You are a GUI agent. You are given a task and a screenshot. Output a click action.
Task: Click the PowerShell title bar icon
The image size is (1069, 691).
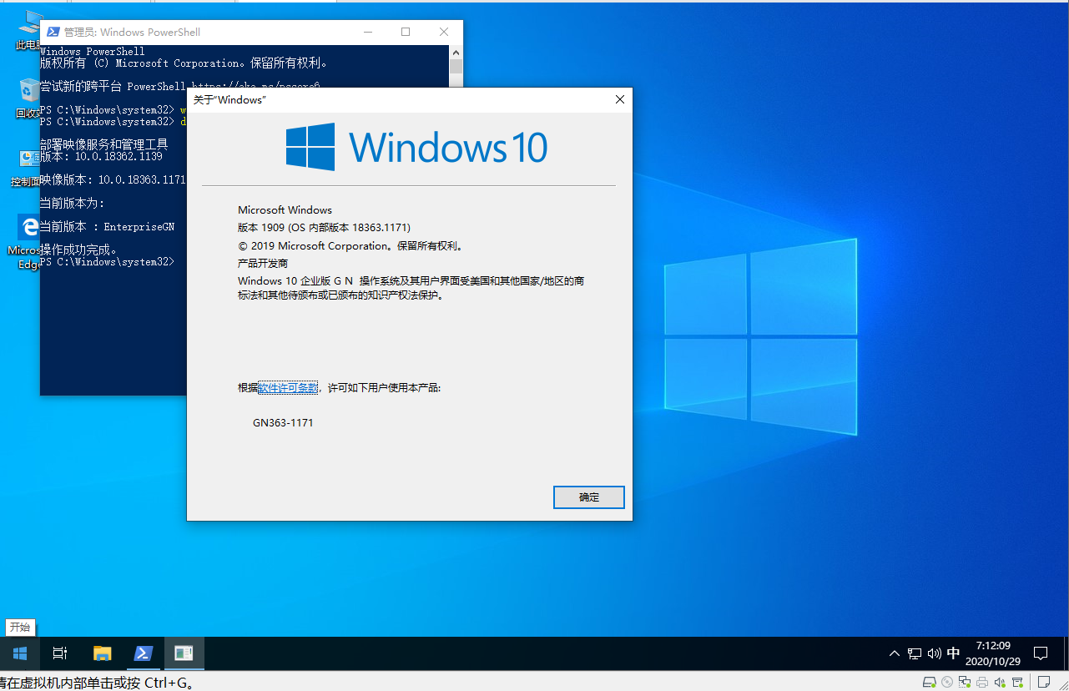tap(53, 32)
